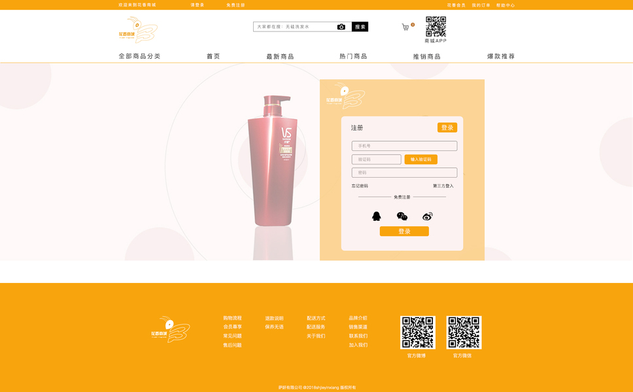
Task: Click the 花香商城 bee logo in header
Action: (x=138, y=30)
